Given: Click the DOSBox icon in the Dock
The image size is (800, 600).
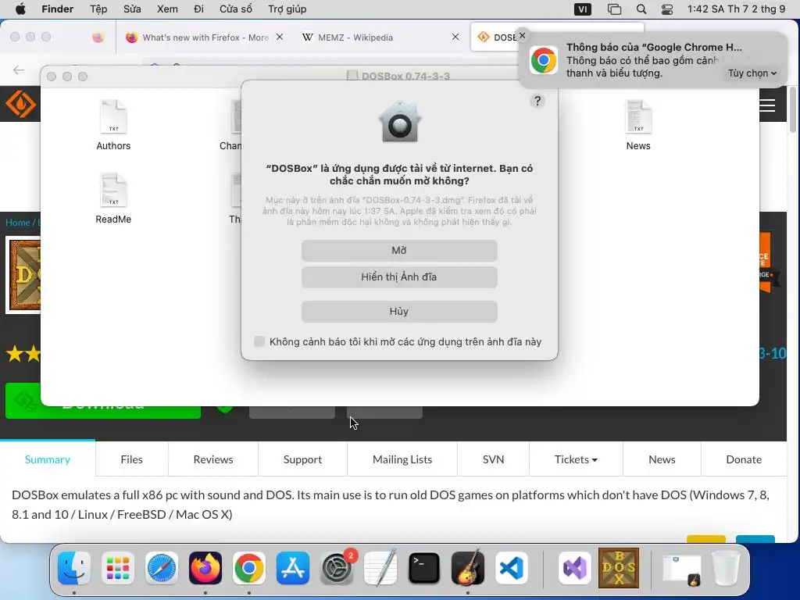Looking at the screenshot, I should point(619,568).
